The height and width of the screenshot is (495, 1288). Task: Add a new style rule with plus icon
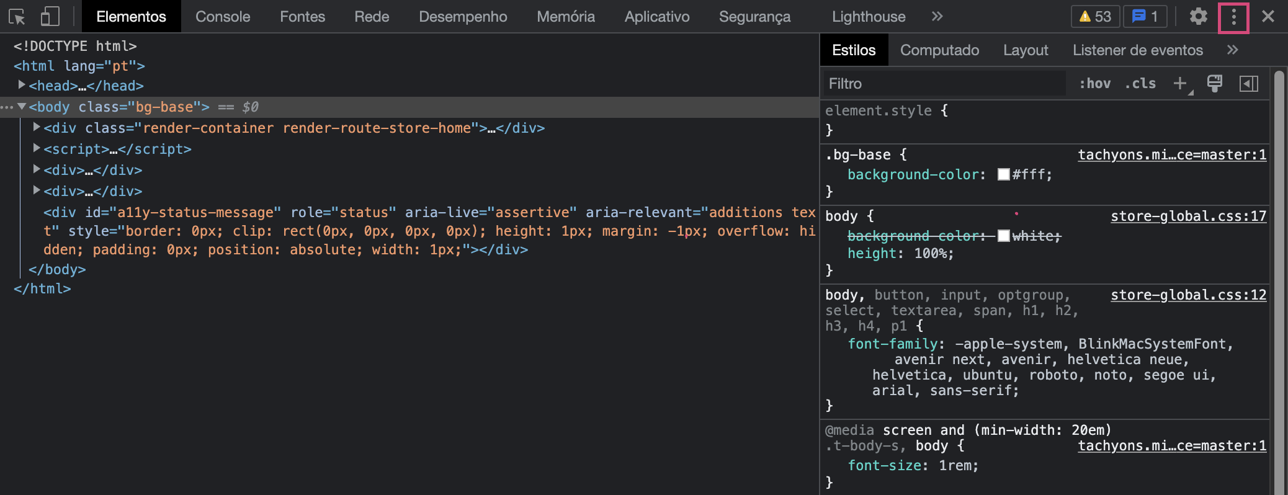[x=1180, y=84]
